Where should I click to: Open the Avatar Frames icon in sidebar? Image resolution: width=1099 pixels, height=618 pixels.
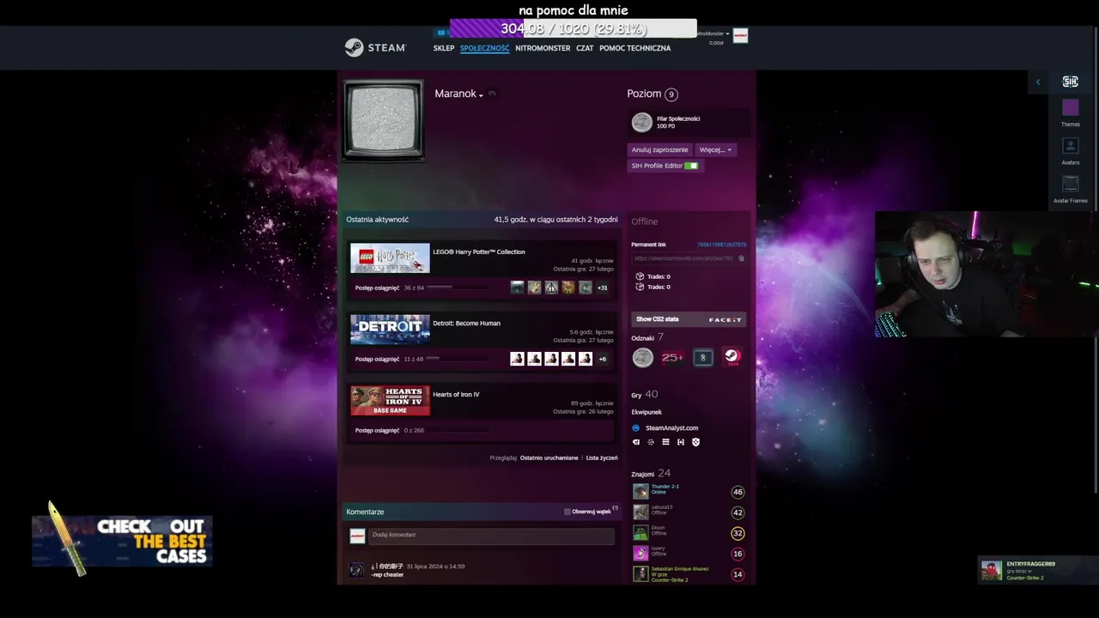pyautogui.click(x=1070, y=184)
